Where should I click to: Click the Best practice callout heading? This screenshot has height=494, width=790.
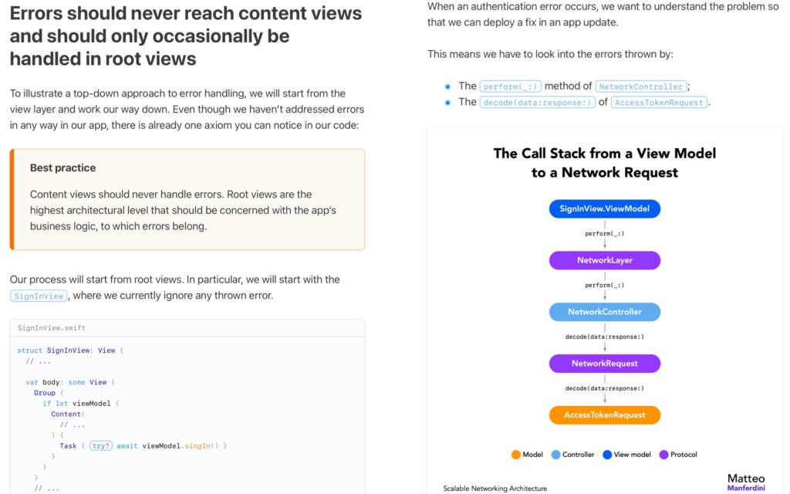click(63, 167)
